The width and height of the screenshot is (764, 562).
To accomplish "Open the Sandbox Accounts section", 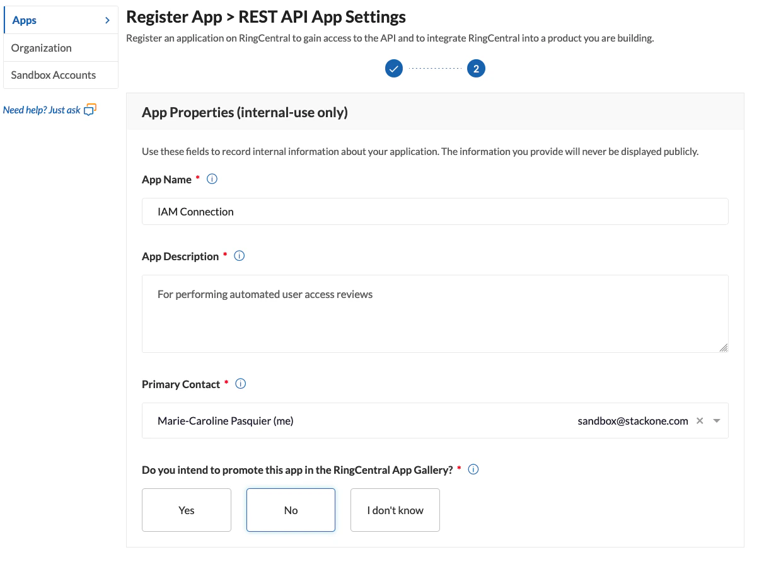I will (53, 74).
